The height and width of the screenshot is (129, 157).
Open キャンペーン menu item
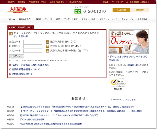128,19
